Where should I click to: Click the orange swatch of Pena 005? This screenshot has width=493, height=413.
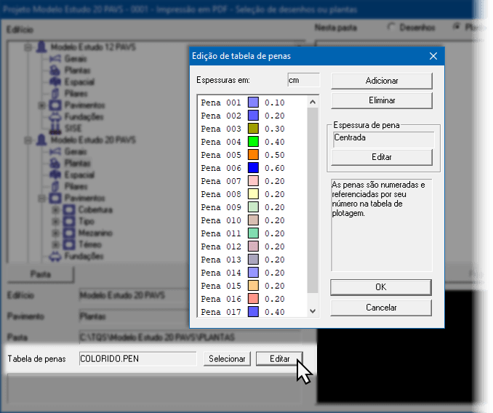[x=253, y=155]
